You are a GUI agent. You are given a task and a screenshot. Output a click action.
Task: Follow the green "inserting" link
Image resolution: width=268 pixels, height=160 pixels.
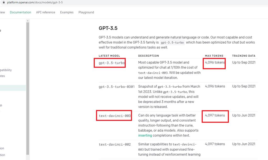(x=145, y=135)
